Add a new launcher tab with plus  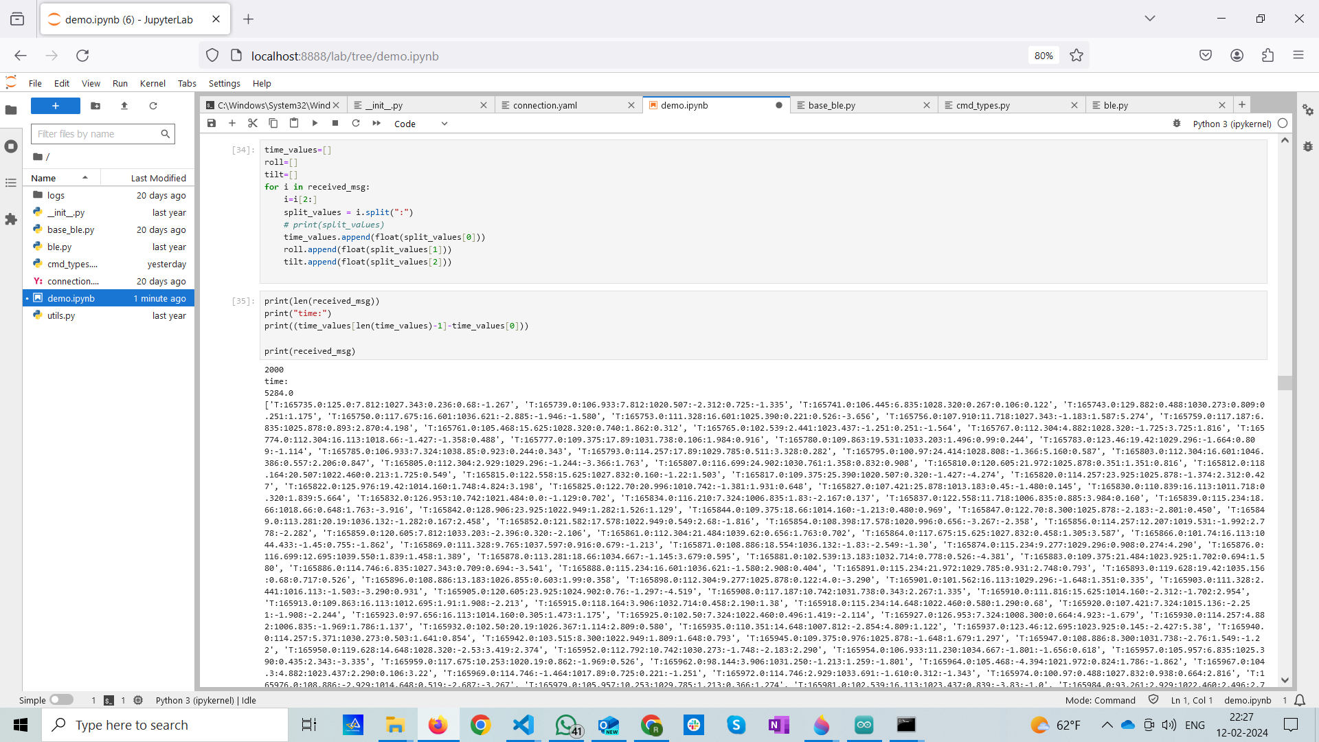[x=1242, y=104]
